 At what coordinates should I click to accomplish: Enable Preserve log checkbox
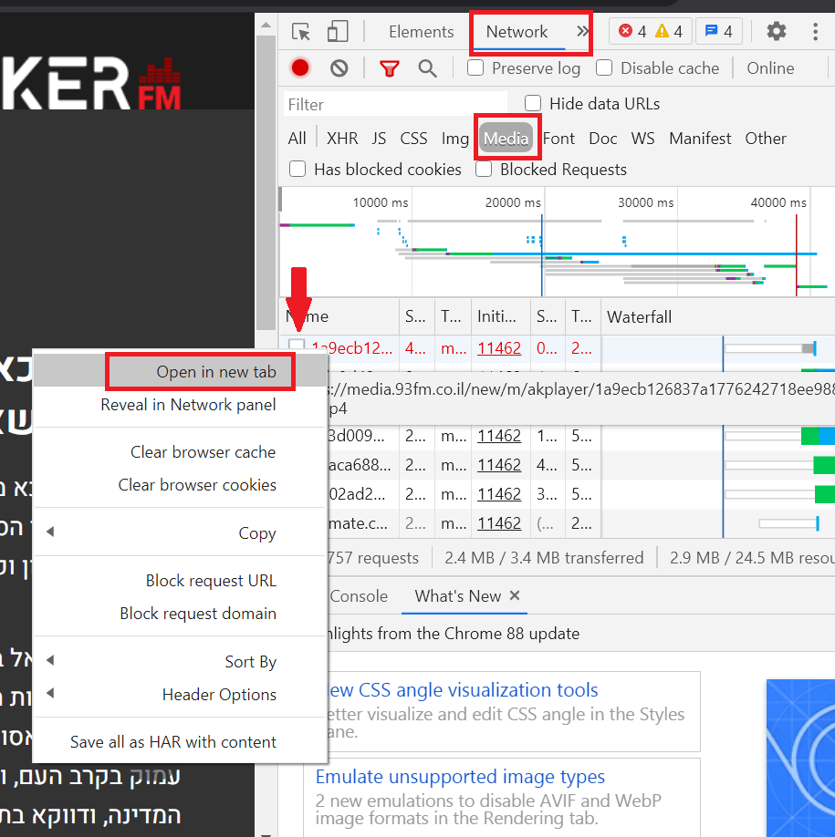click(x=475, y=67)
